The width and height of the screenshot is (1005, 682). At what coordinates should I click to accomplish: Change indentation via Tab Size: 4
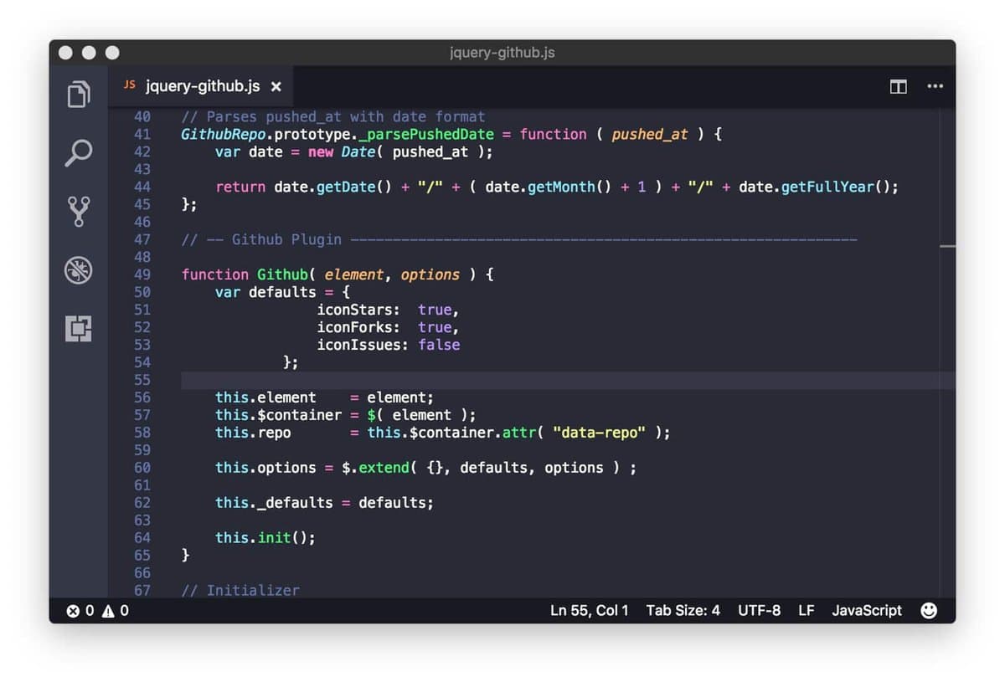[x=683, y=611]
